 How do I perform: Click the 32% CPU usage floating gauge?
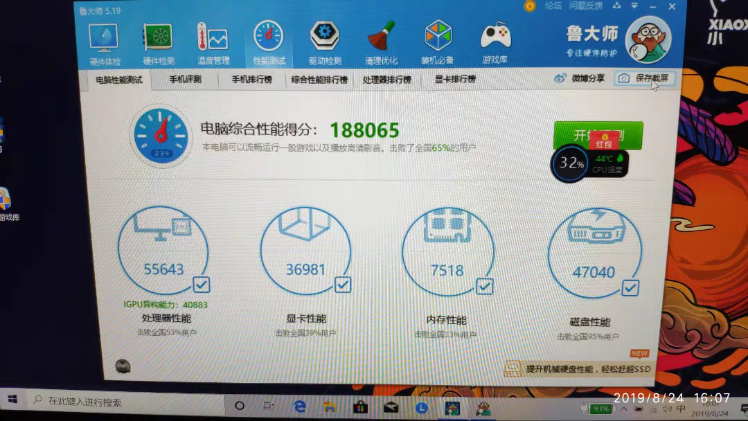tap(570, 163)
